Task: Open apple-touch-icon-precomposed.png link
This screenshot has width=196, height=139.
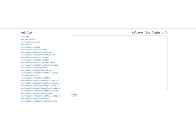Action: pyautogui.click(x=40, y=74)
